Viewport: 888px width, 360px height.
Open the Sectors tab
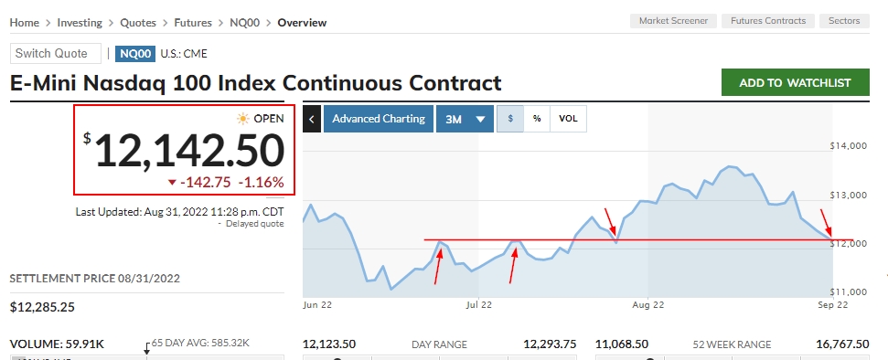(x=844, y=21)
